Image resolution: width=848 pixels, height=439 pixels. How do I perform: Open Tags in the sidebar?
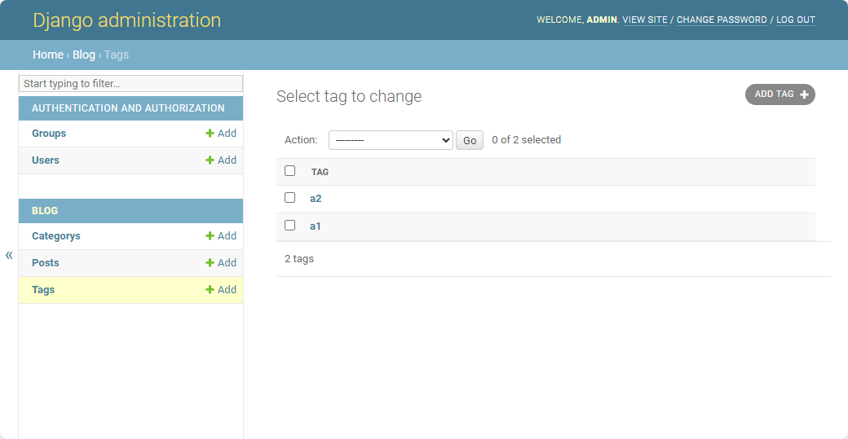(43, 289)
